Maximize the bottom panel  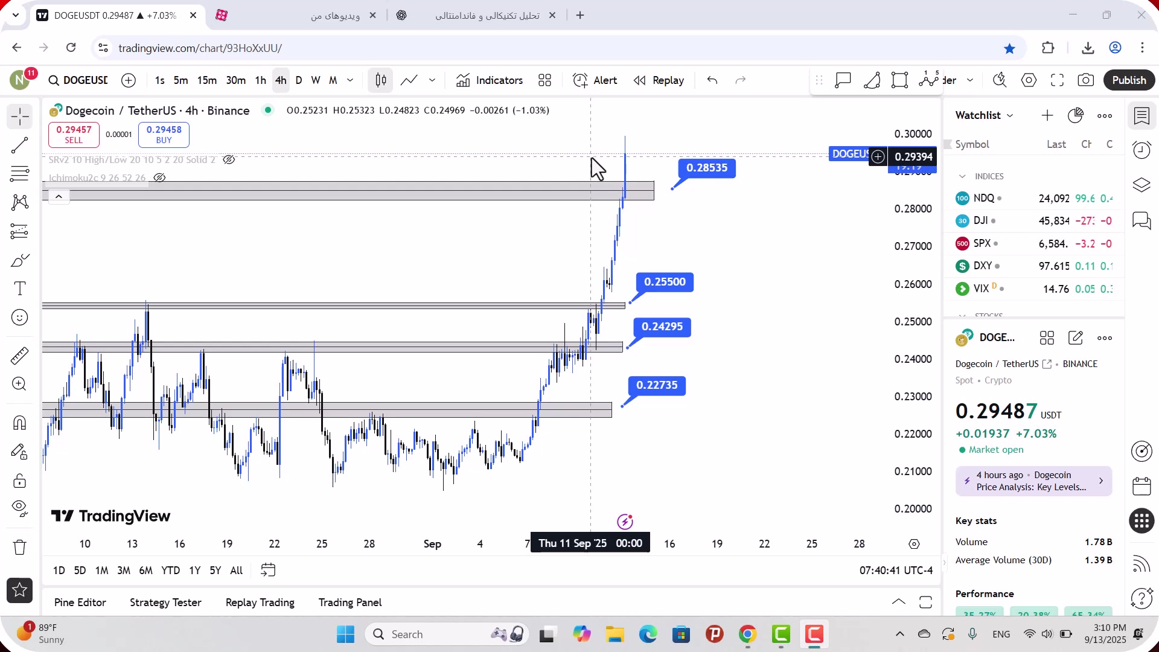pos(925,602)
